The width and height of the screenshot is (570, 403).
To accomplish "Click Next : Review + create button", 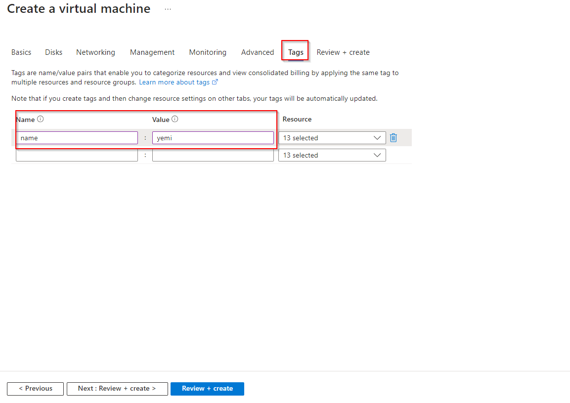I will [117, 389].
